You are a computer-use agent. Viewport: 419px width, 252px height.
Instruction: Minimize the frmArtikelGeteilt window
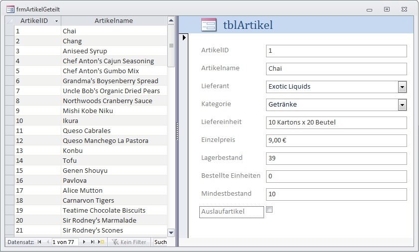coord(370,9)
